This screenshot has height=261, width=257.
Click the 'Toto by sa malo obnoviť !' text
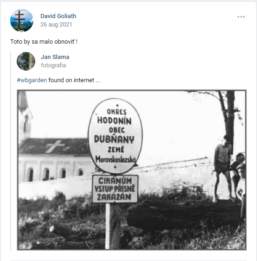point(44,42)
